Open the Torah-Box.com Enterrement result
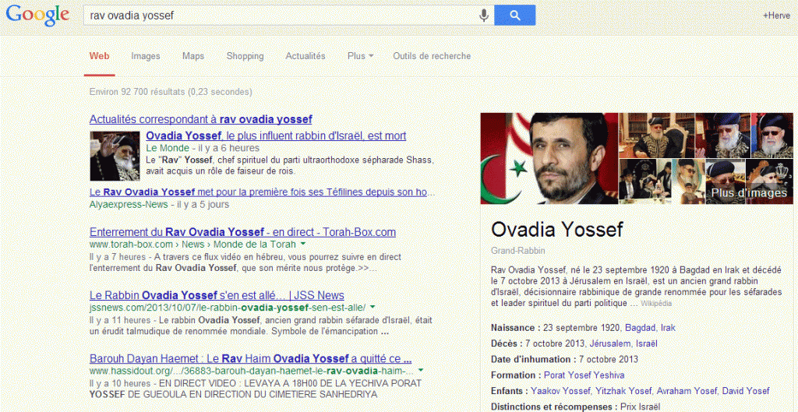This screenshot has height=412, width=798. click(x=243, y=232)
